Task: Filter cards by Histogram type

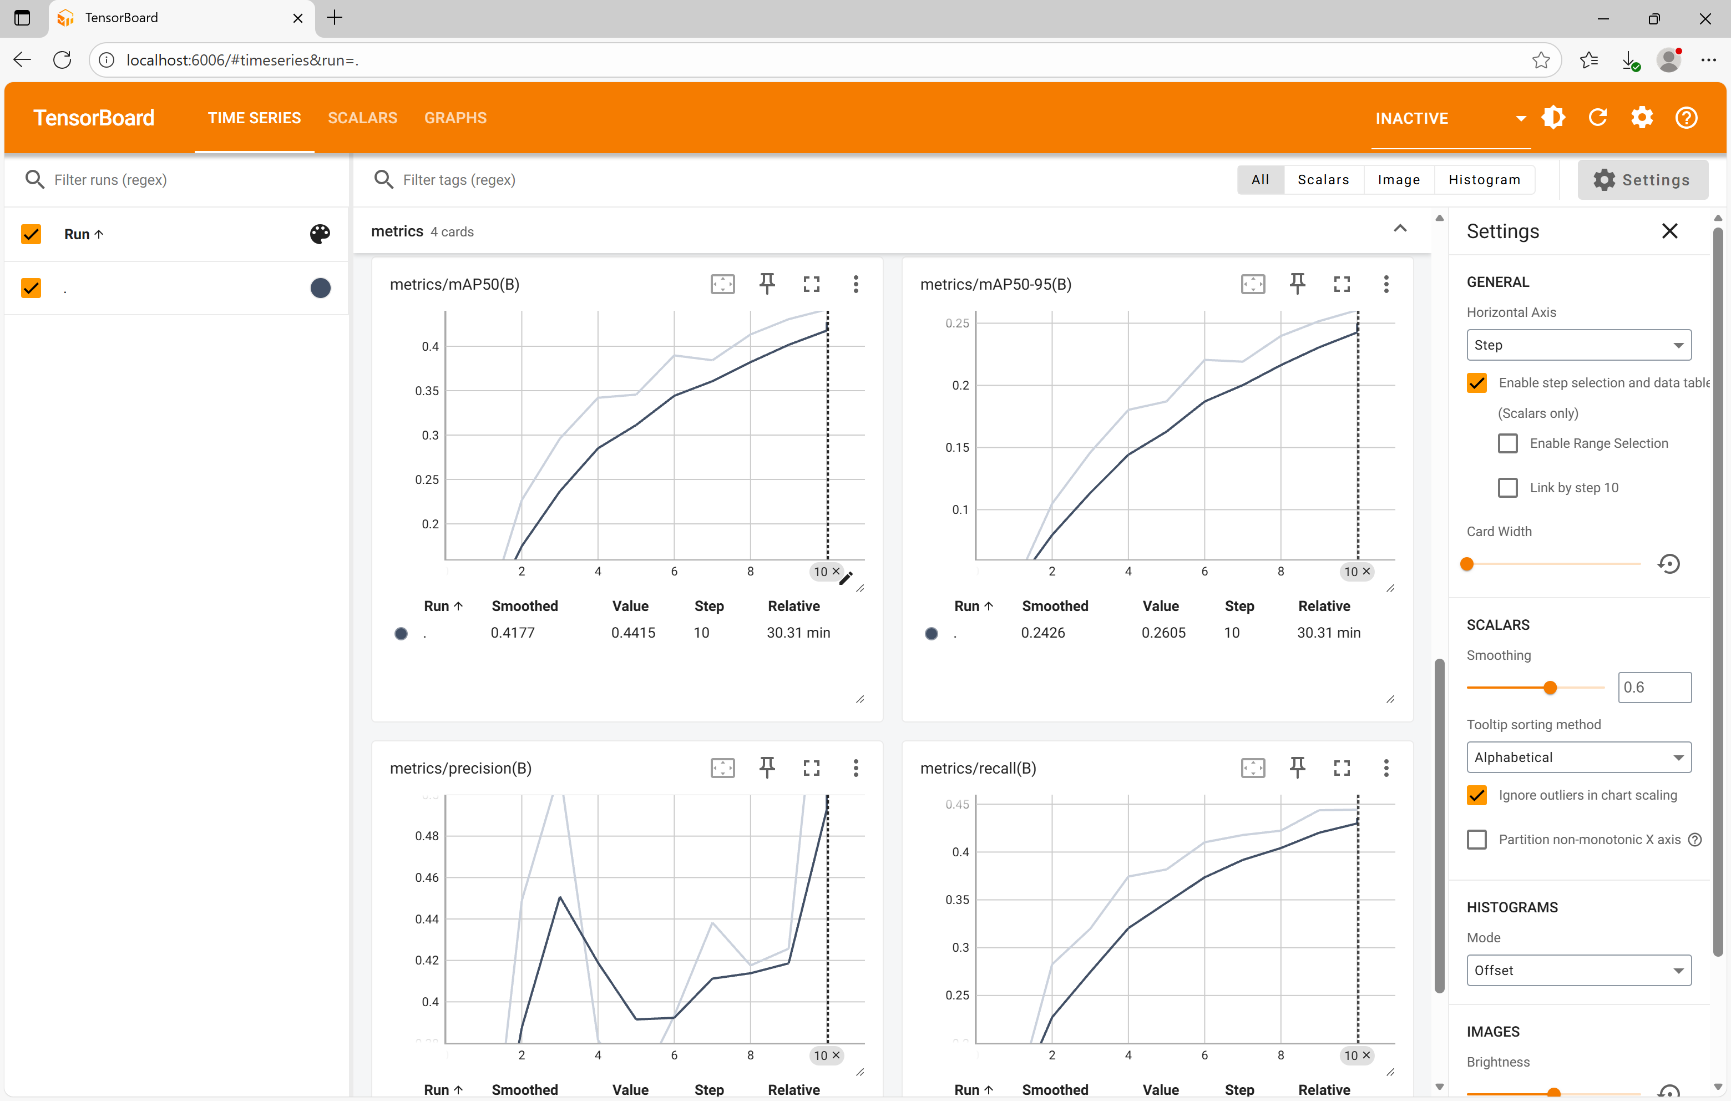Action: coord(1484,180)
